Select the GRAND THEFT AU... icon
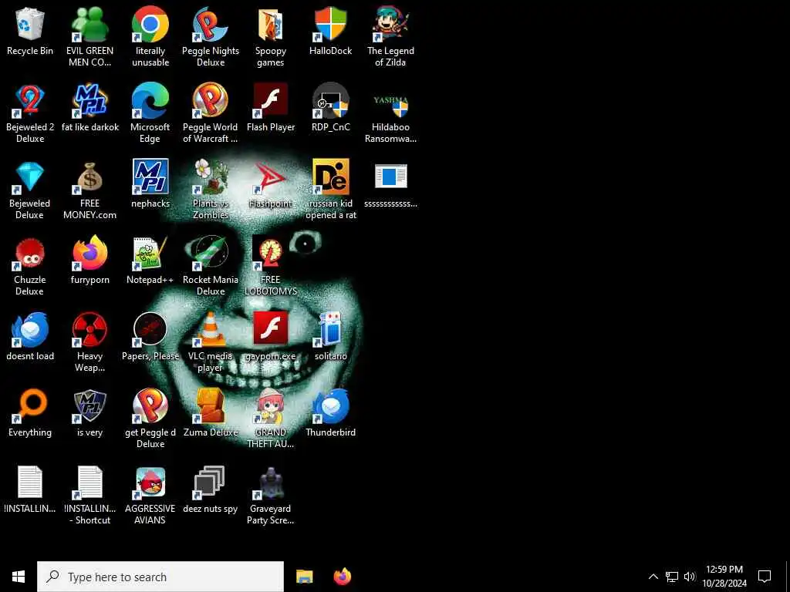Image resolution: width=790 pixels, height=592 pixels. click(271, 406)
